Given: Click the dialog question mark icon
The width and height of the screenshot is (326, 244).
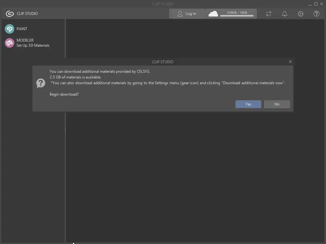Looking at the screenshot, I should pos(41,83).
